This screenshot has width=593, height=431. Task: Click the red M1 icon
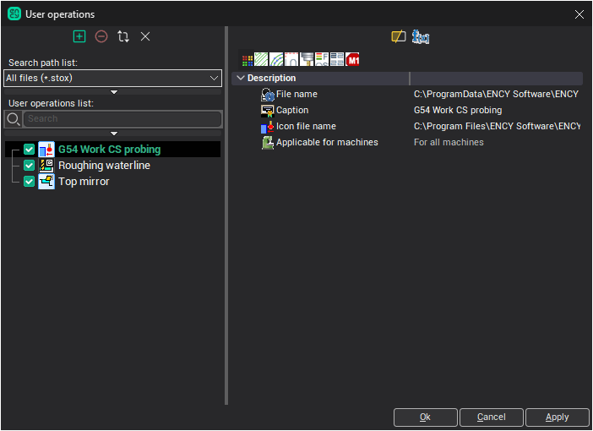pyautogui.click(x=353, y=60)
